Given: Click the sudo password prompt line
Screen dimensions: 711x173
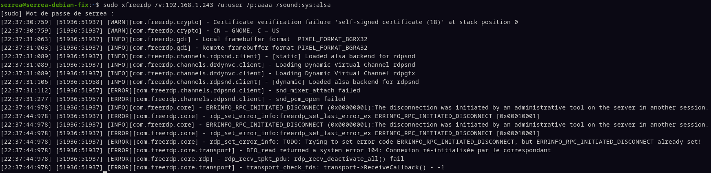Looking at the screenshot, I should pos(57,13).
